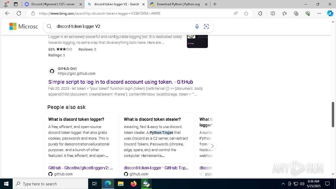This screenshot has width=336, height=189.
Task: Edit the Bing search query field
Action: [123, 27]
